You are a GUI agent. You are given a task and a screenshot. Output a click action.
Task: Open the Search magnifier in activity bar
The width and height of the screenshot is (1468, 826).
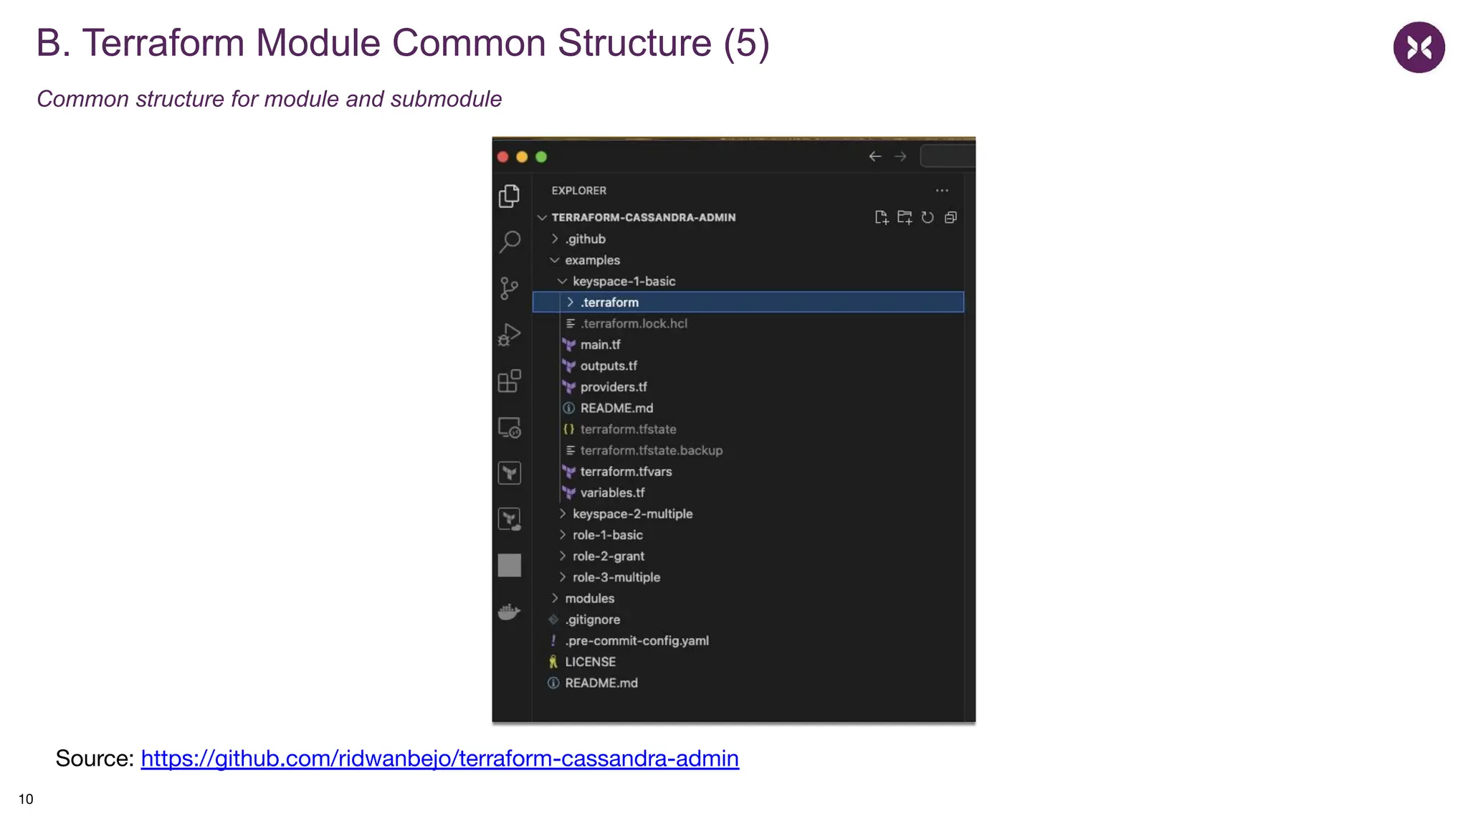click(x=510, y=242)
